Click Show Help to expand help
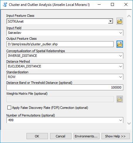Screen dimensions: 133x143 (116, 136)
